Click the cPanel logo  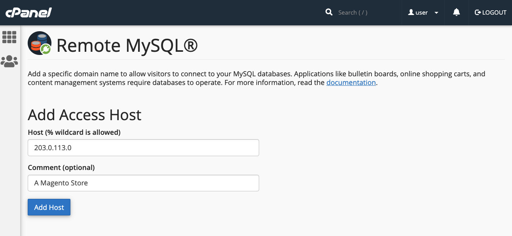click(28, 12)
